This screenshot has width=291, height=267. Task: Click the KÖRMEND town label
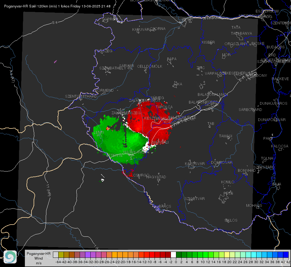[104, 90]
